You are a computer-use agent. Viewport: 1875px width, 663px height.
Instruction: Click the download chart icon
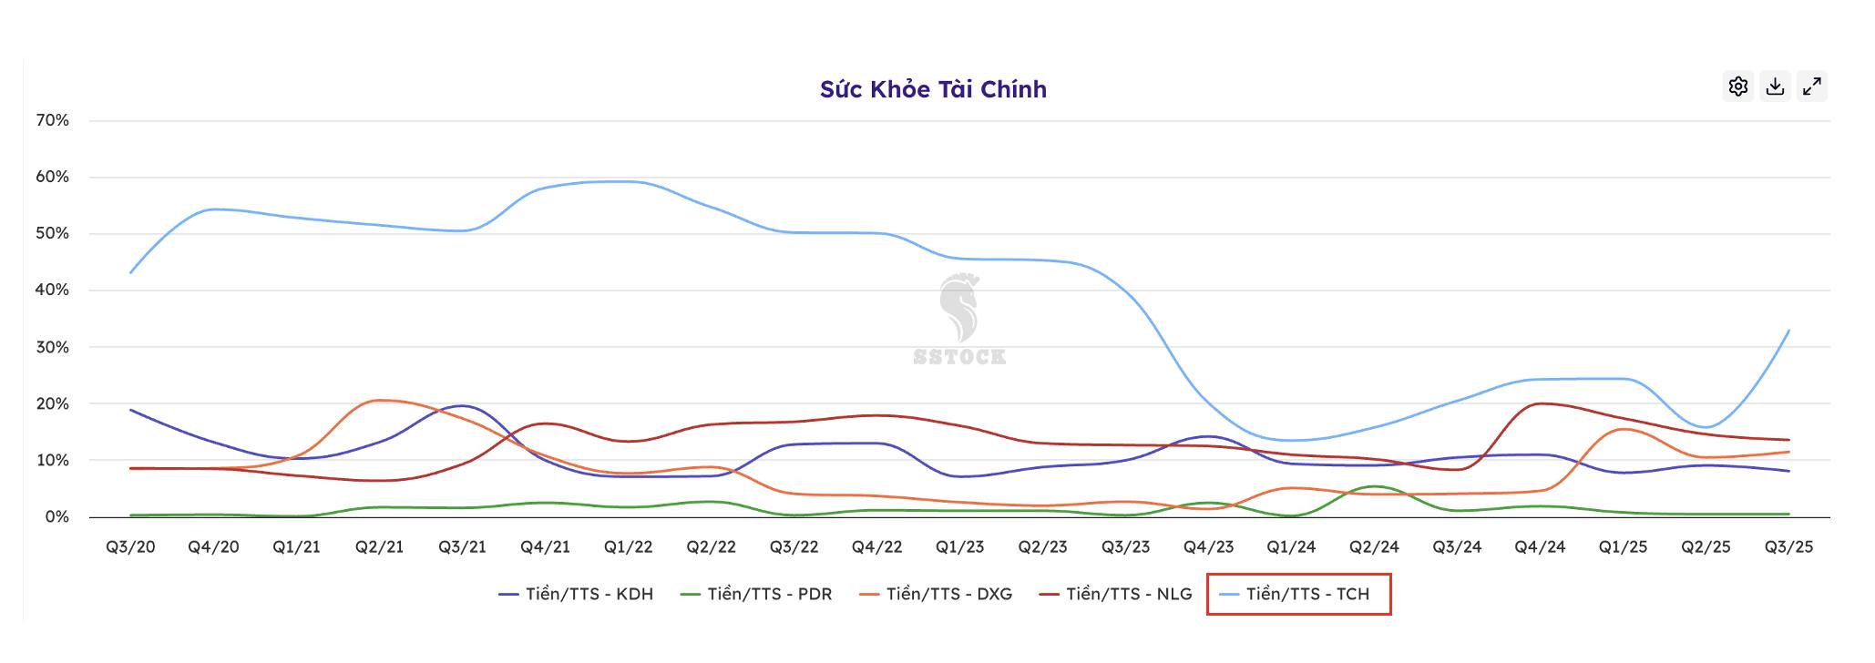point(1775,87)
